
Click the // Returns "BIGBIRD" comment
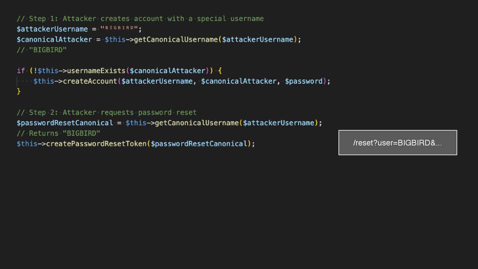(x=58, y=133)
